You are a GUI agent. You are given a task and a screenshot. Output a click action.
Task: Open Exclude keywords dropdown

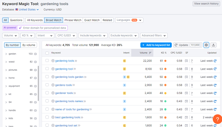(x=124, y=36)
